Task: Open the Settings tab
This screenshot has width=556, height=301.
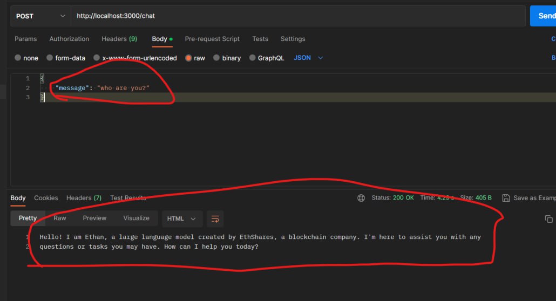Action: [x=293, y=39]
